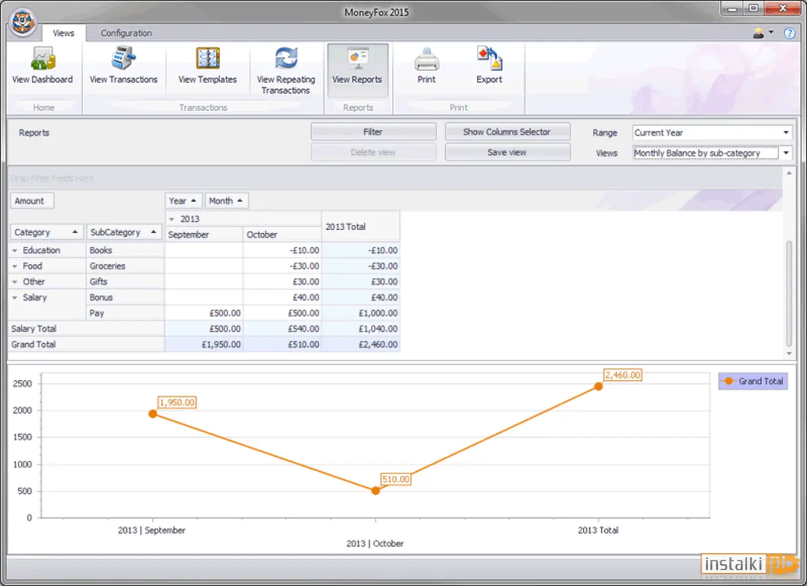Toggle sort order on Month field
807x586 pixels.
point(226,201)
